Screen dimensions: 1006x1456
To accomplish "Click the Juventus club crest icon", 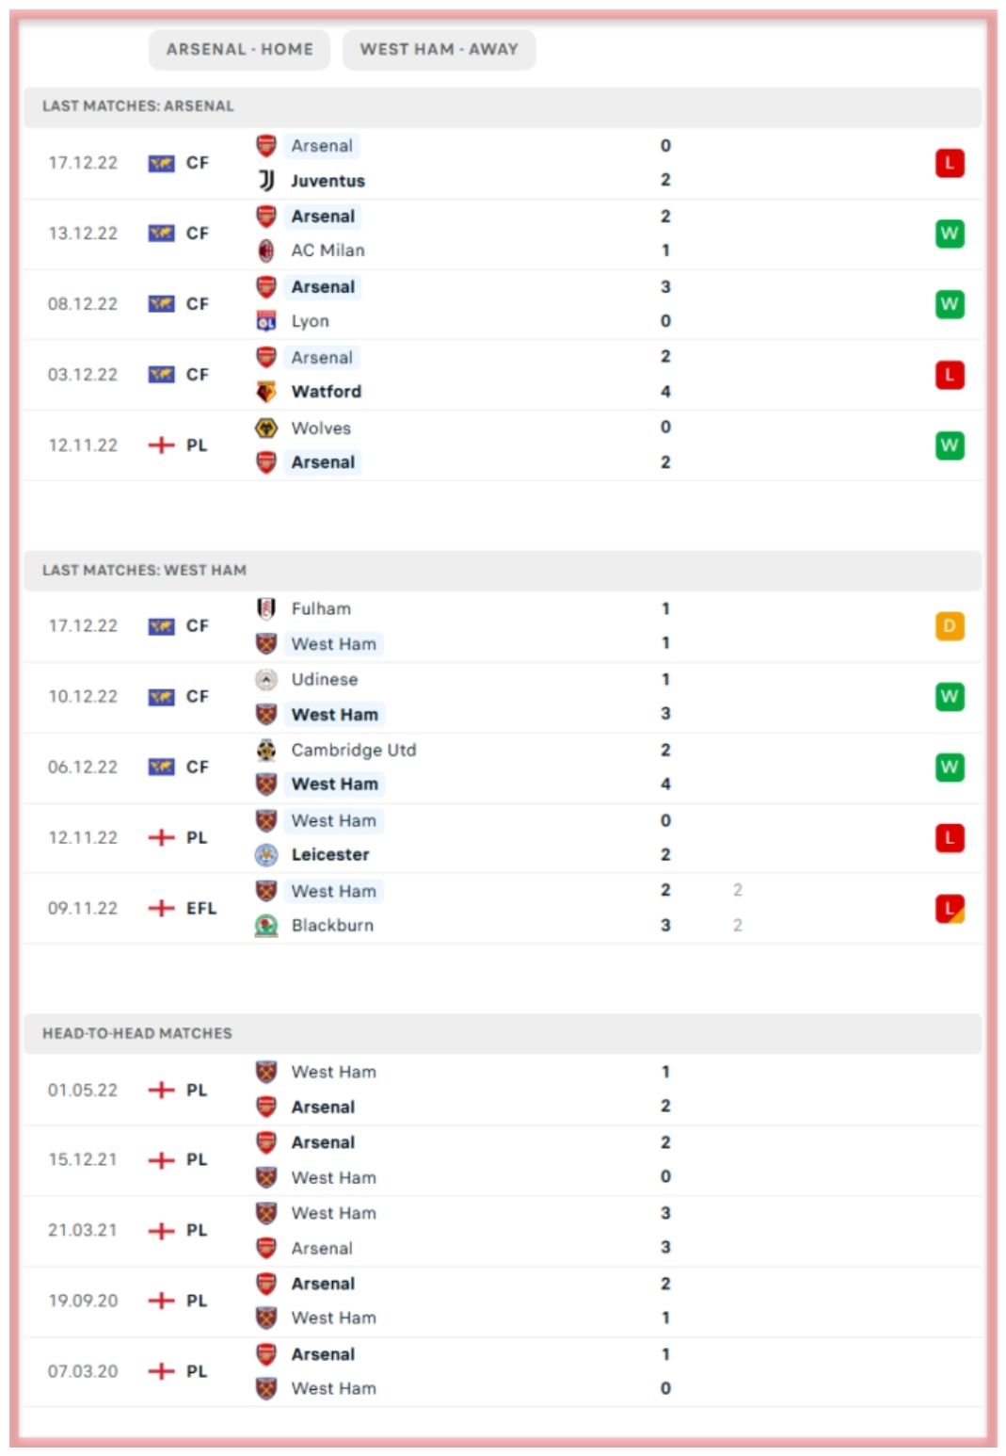I will [x=266, y=180].
